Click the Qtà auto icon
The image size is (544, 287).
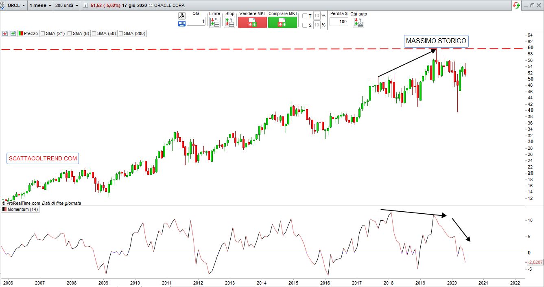[358, 22]
